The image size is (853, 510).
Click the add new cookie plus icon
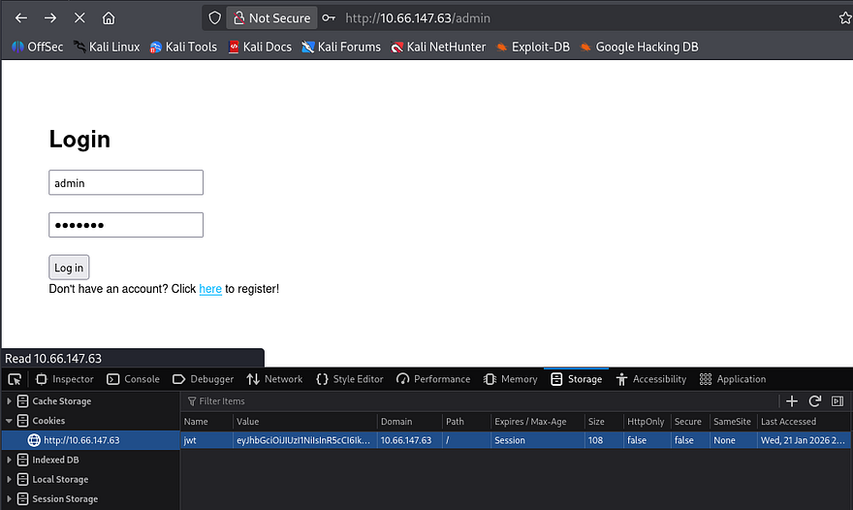tap(792, 401)
